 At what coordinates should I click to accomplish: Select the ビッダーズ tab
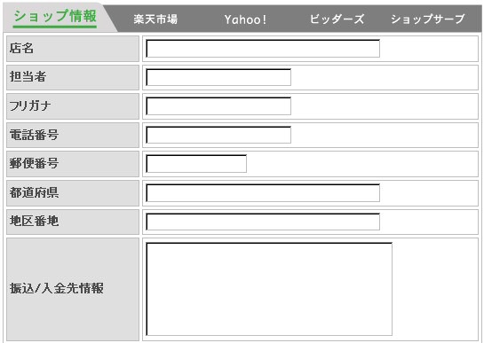coord(337,19)
